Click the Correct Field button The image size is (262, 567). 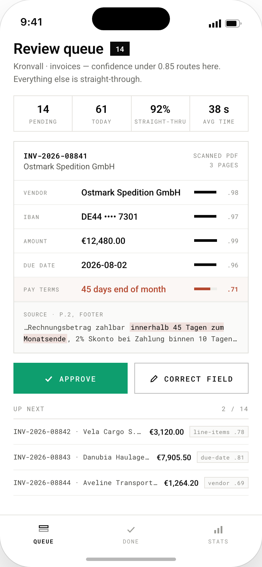click(191, 378)
